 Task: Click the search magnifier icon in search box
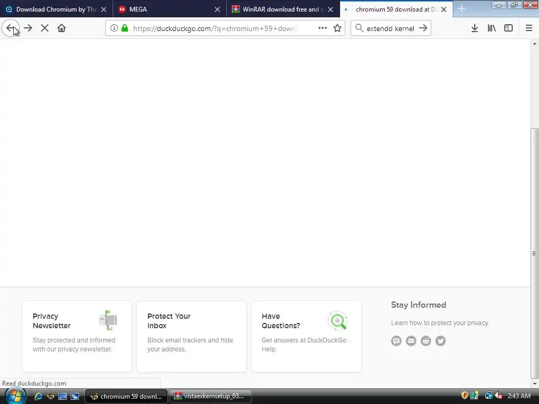click(359, 28)
